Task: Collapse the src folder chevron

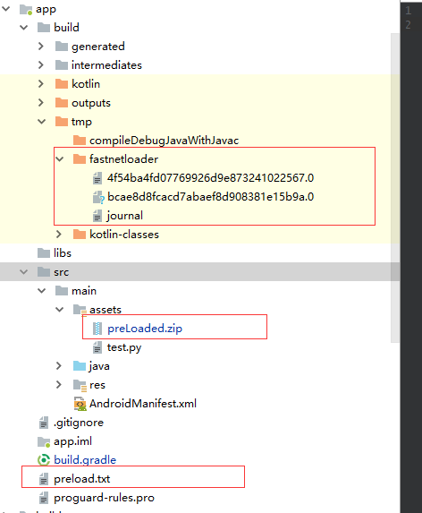Action: pos(24,272)
